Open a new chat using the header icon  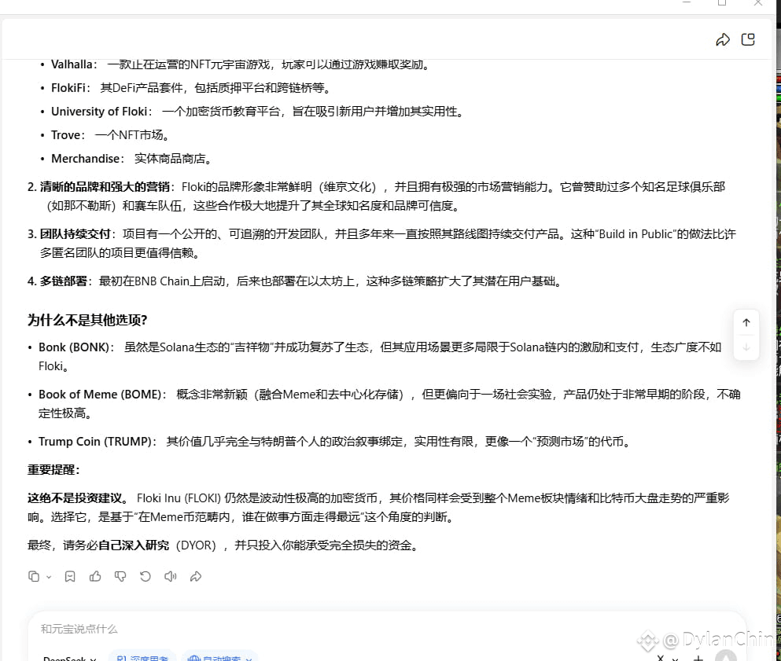pyautogui.click(x=748, y=40)
